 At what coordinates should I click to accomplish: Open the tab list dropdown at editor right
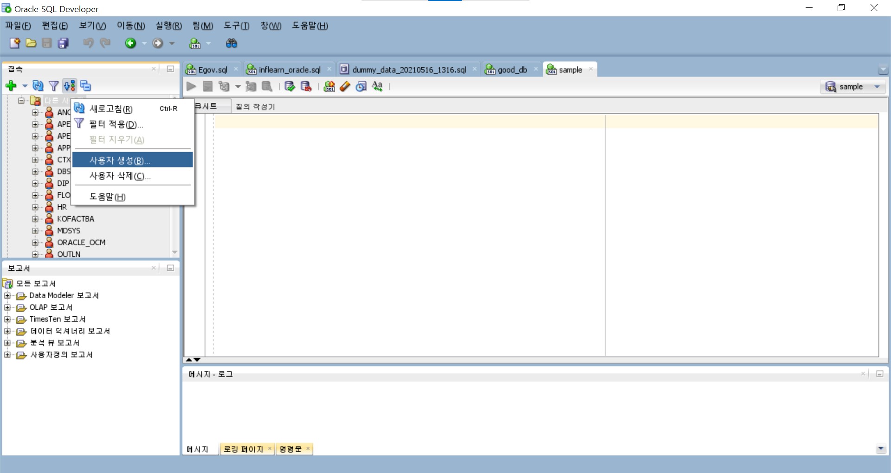coord(883,70)
